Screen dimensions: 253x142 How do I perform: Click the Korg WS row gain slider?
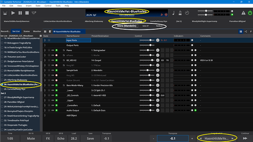point(147,75)
